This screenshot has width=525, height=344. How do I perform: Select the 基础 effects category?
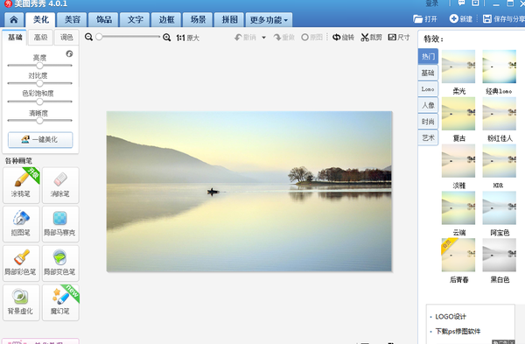pos(428,73)
